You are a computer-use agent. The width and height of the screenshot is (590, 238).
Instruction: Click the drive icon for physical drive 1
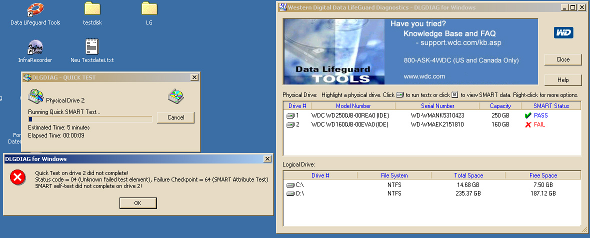(290, 116)
